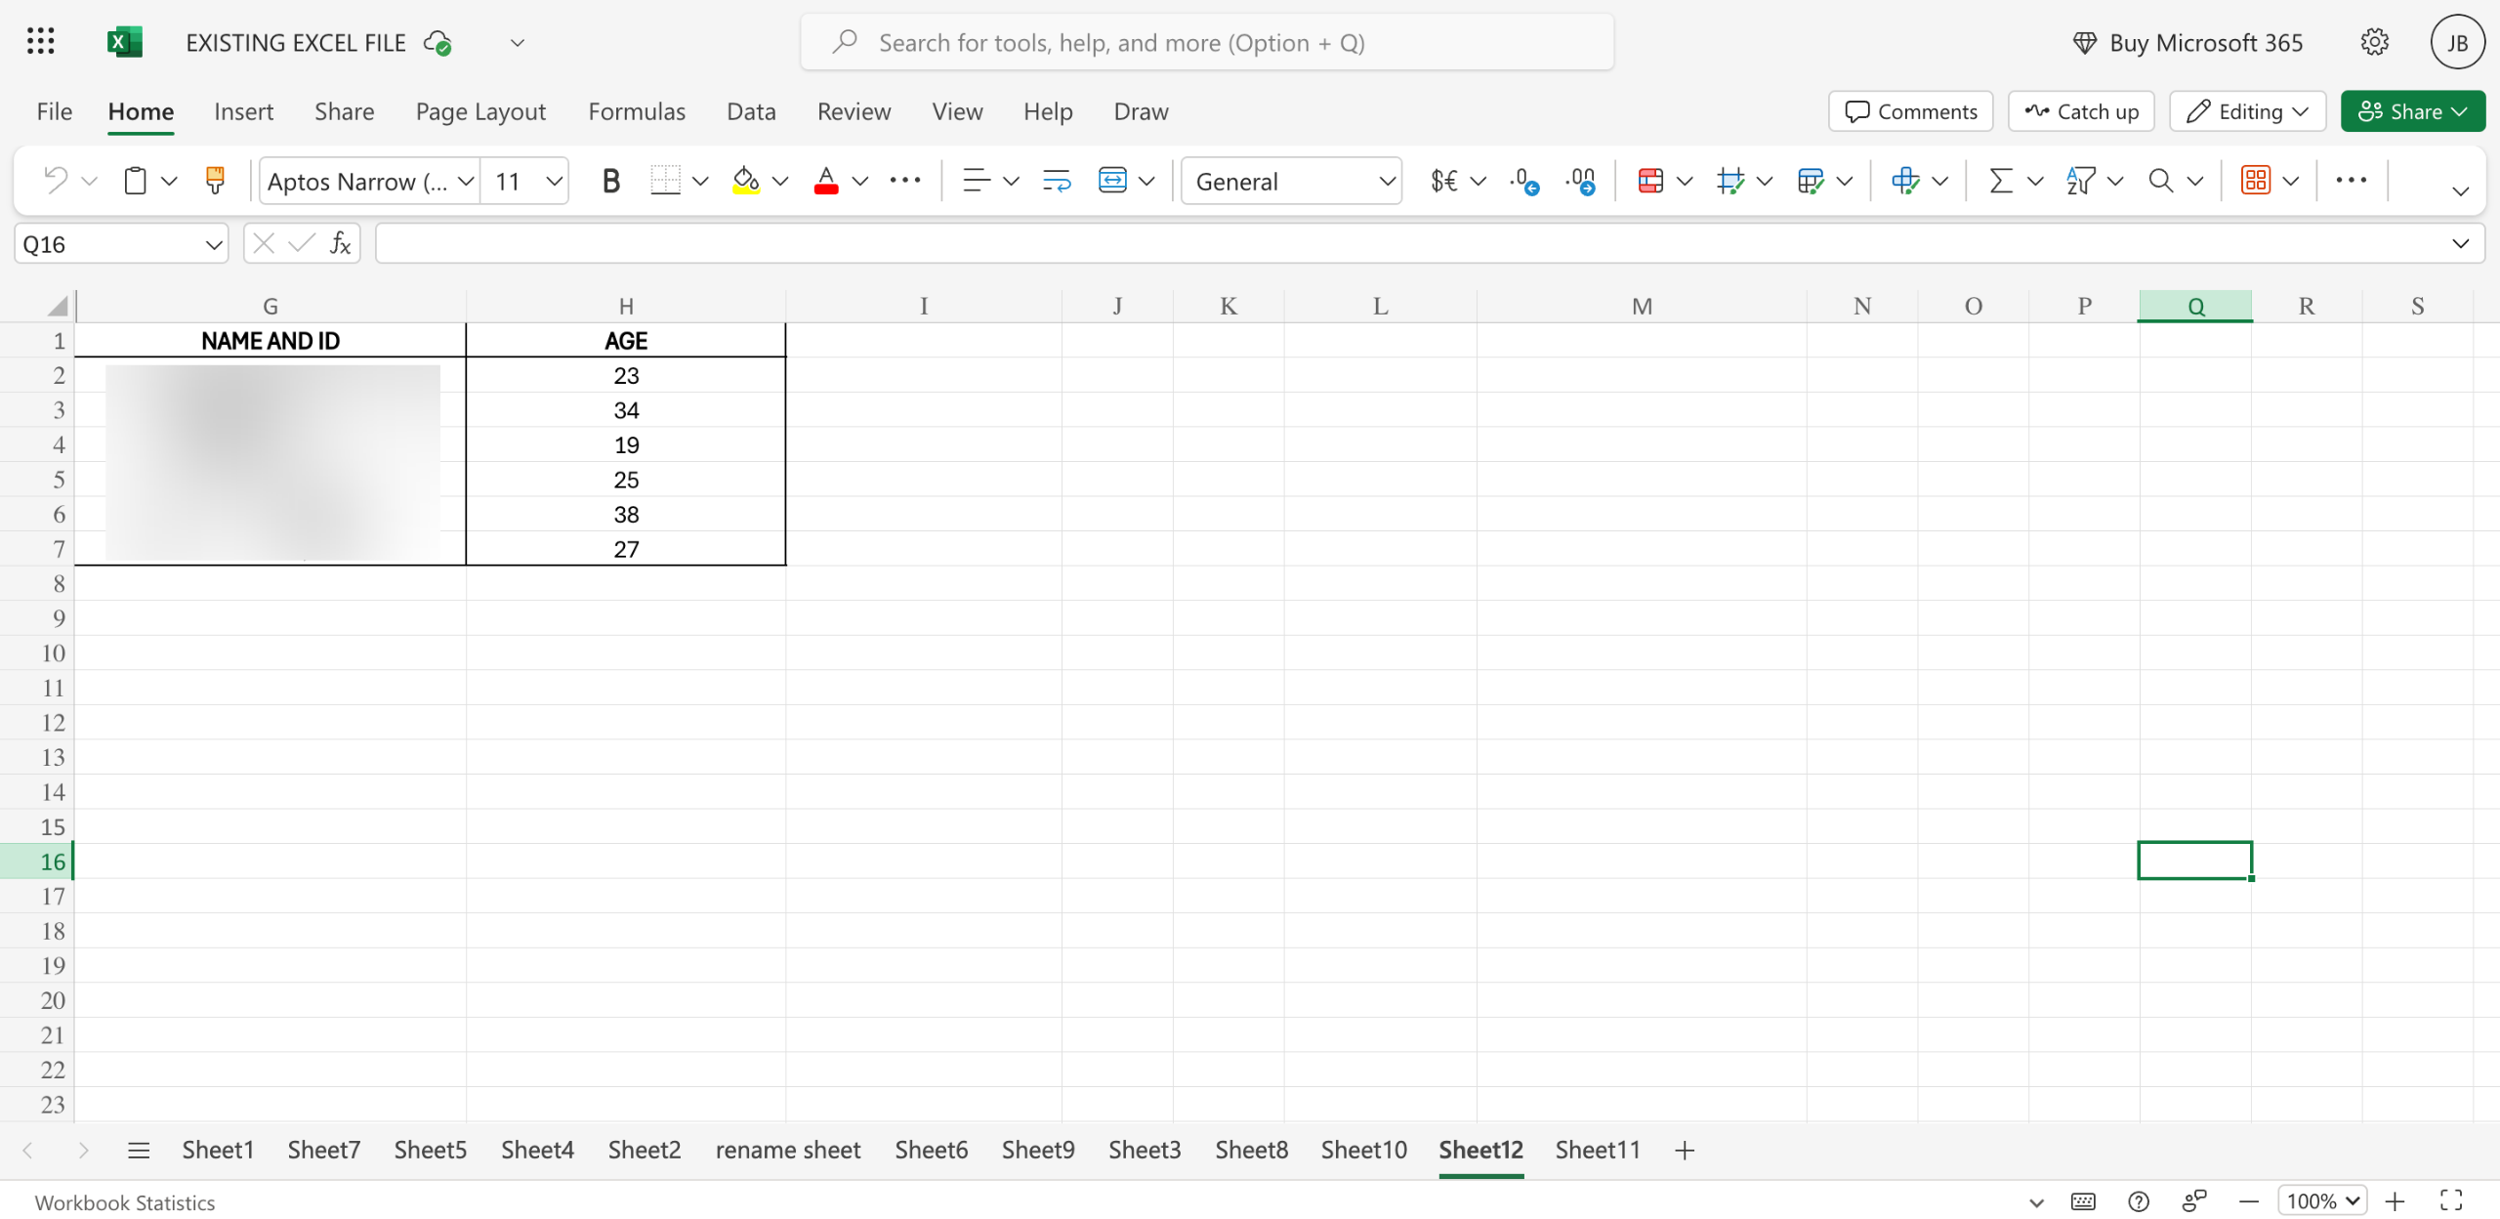Toggle Bold formatting
Screen dimensions: 2500x1219
610,181
